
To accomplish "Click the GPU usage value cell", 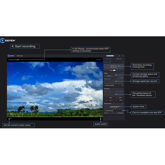I will (x=119, y=100).
